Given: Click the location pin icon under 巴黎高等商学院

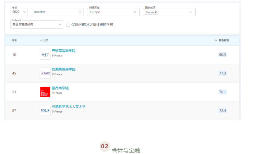Looking at the screenshot, I should point(53,56).
